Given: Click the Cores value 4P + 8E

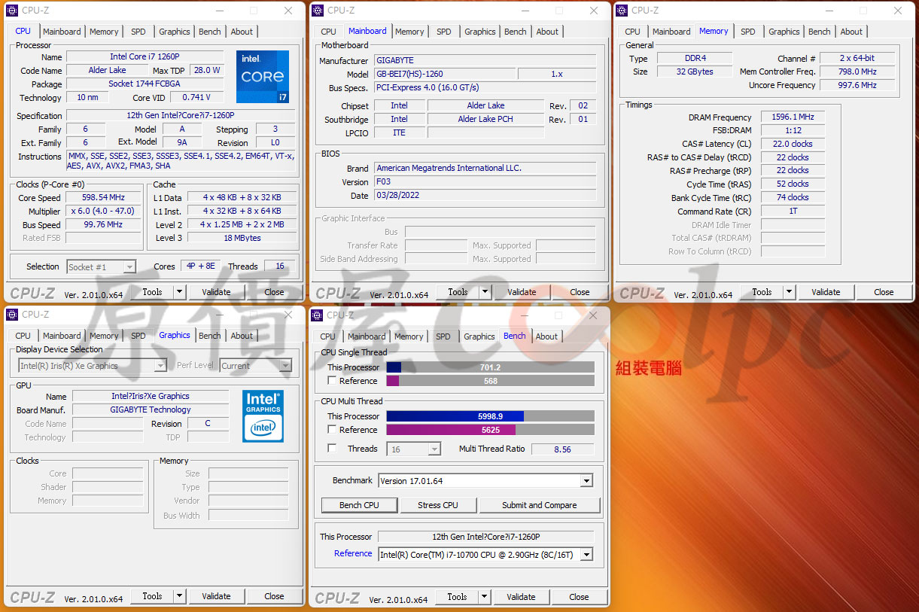Looking at the screenshot, I should pyautogui.click(x=200, y=266).
